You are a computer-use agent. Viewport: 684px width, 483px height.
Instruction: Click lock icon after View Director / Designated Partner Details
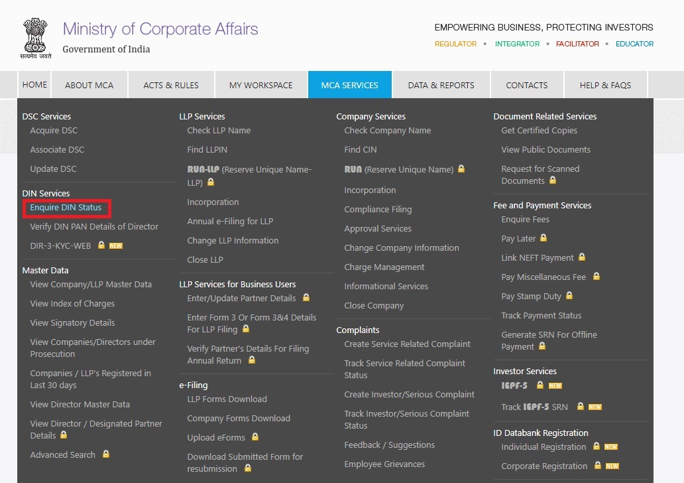coord(64,435)
